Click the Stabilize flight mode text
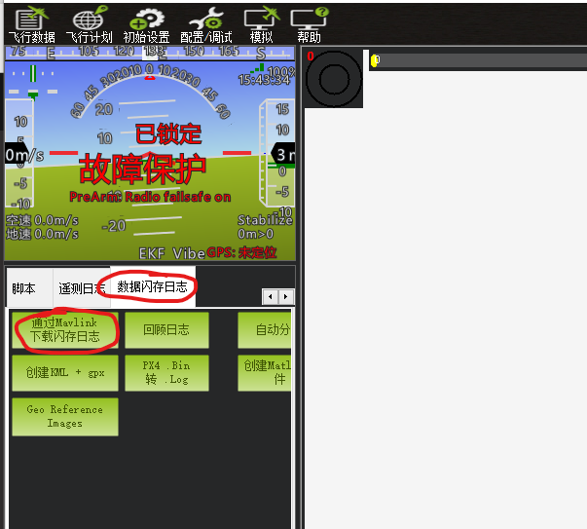The image size is (587, 529). point(265,220)
